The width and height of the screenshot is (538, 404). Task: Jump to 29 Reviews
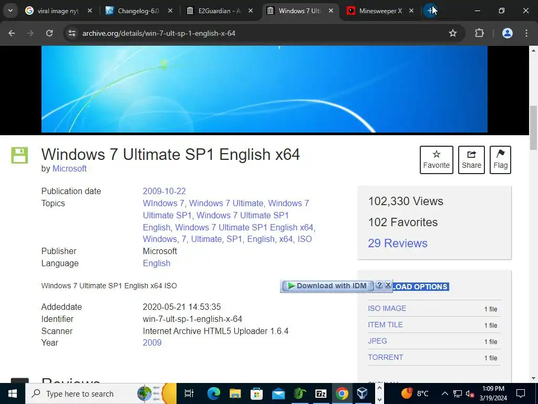[398, 243]
